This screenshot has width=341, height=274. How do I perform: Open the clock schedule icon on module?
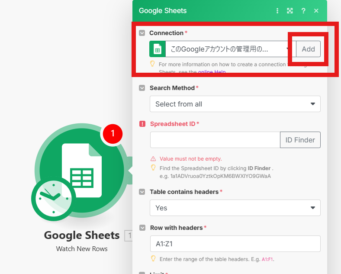click(54, 199)
